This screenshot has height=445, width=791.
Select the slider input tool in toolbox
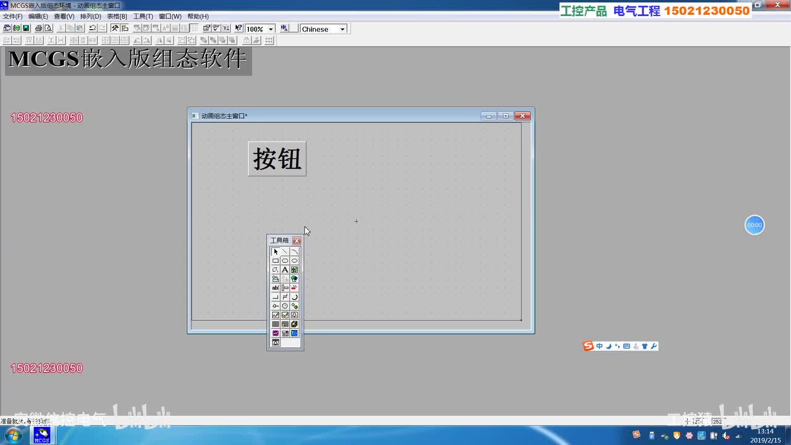276,306
